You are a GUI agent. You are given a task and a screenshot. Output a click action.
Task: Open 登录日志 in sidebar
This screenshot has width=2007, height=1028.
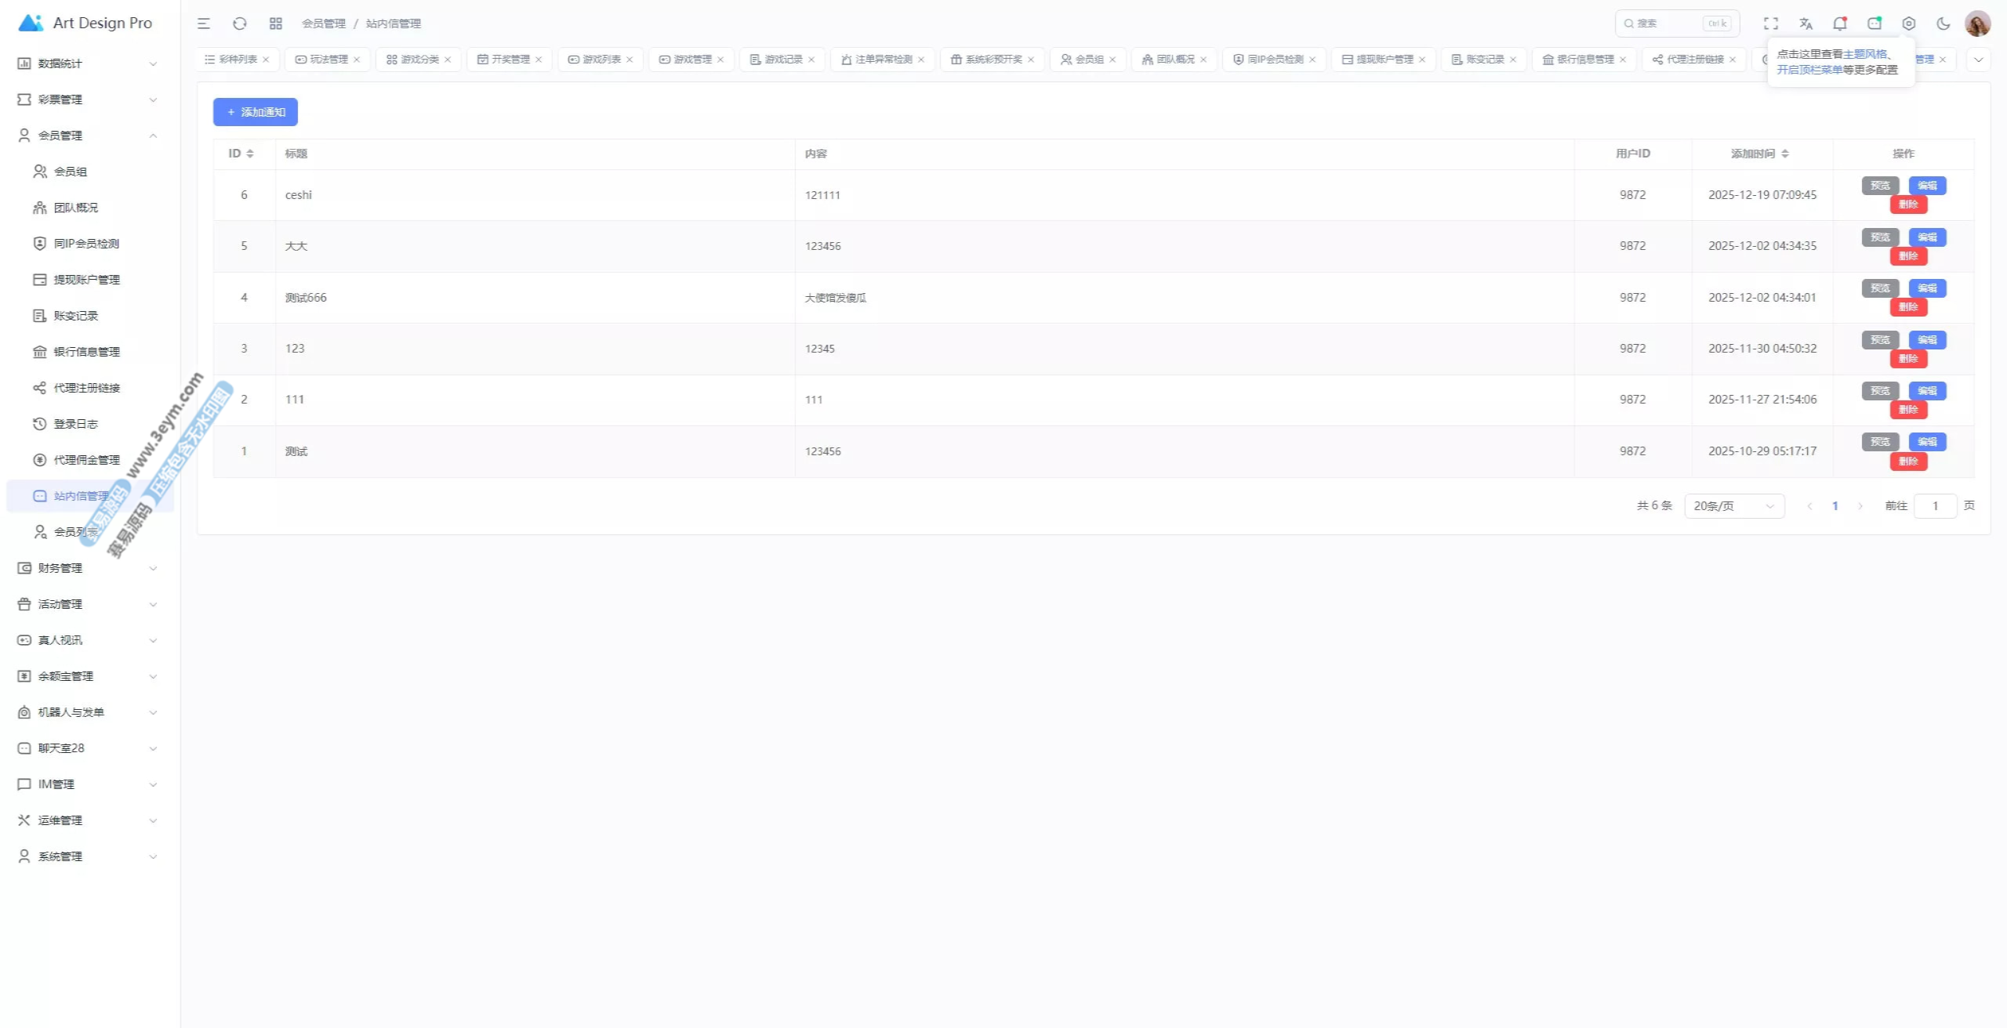coord(75,424)
